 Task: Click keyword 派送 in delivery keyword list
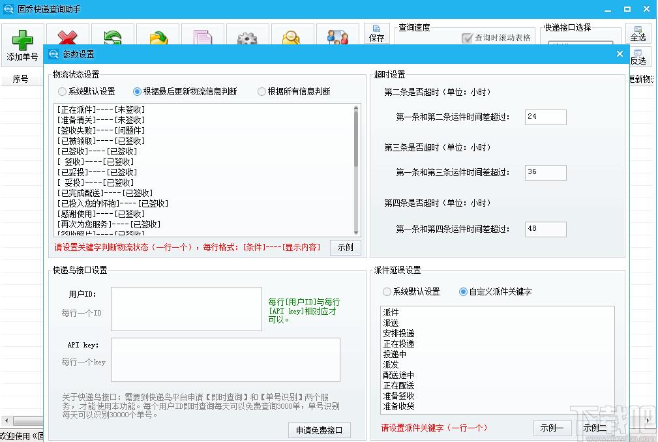391,323
